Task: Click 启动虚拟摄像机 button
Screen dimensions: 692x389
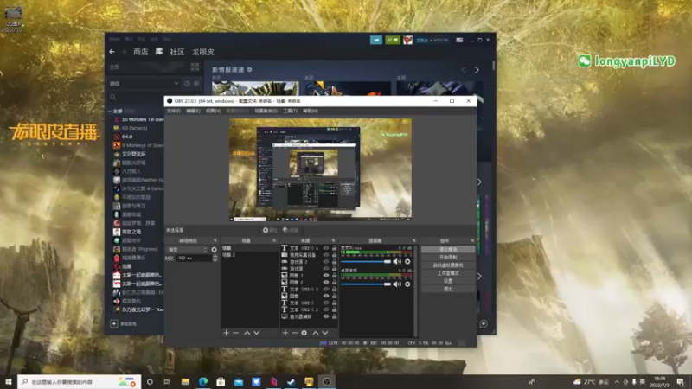Action: pos(448,265)
